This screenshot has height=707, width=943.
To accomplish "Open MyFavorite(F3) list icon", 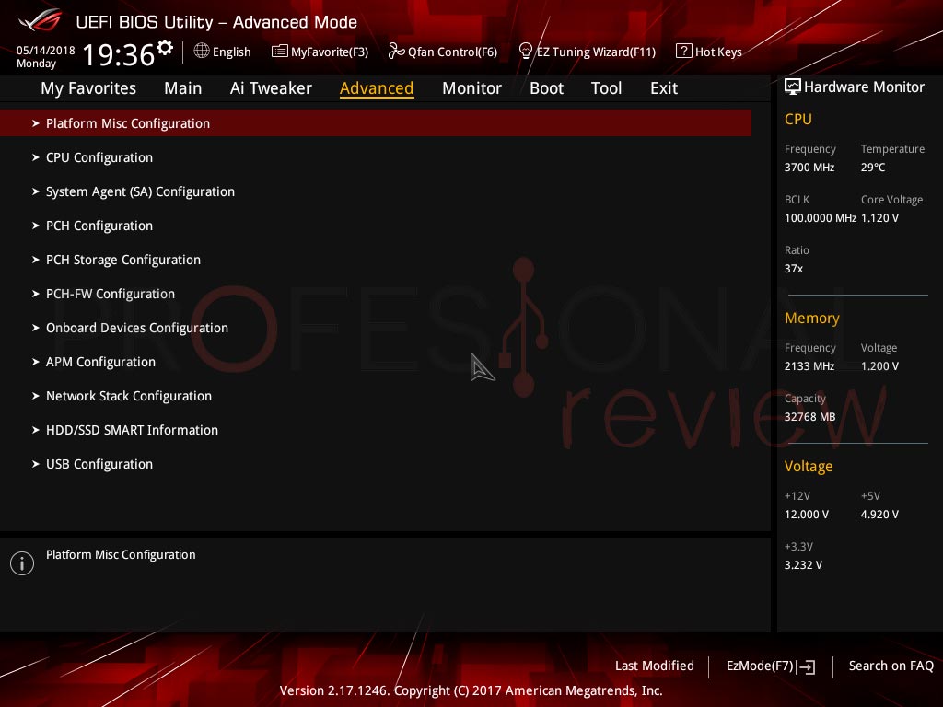I will pyautogui.click(x=280, y=52).
